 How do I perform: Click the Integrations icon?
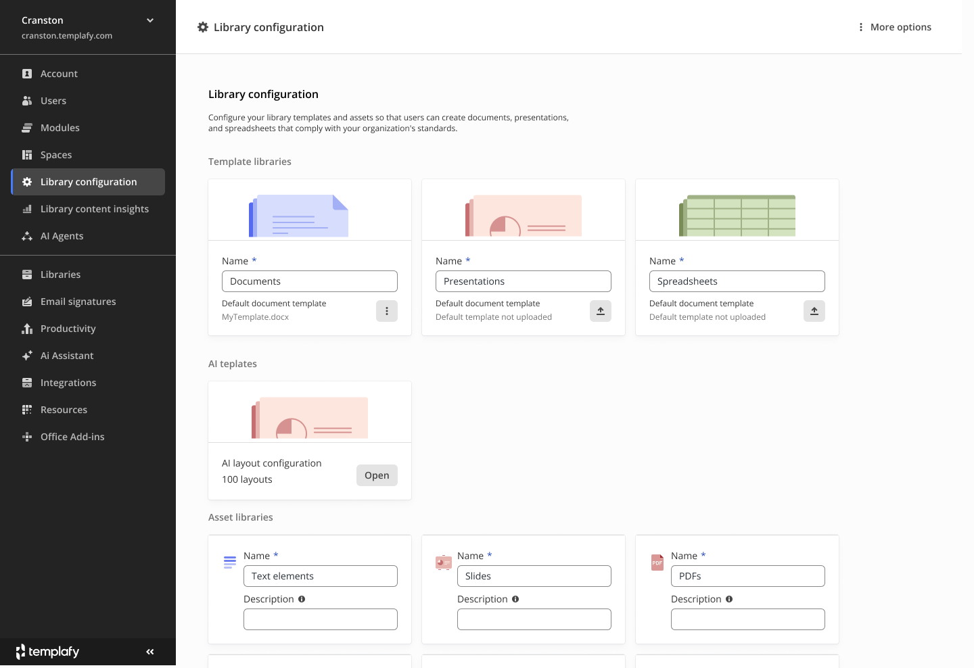point(27,383)
